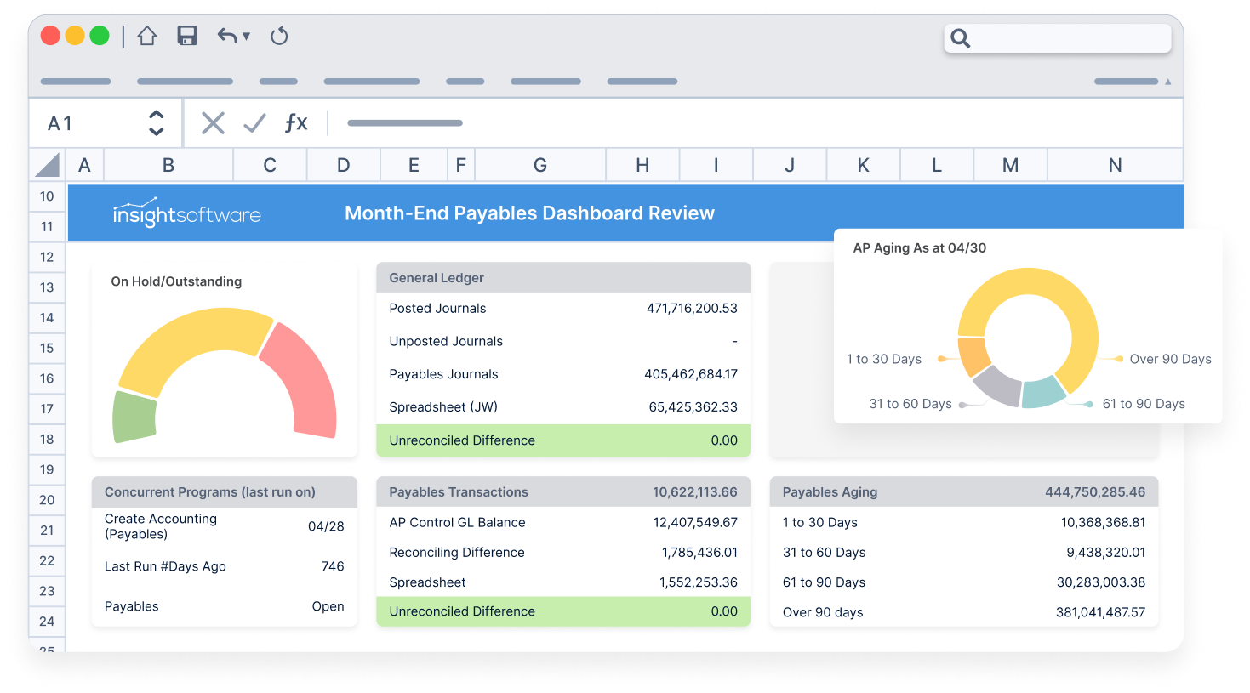Click the Undo arrow icon
The width and height of the screenshot is (1250, 693).
tap(226, 36)
